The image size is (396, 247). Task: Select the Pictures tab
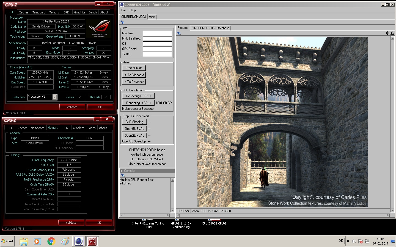point(183,28)
